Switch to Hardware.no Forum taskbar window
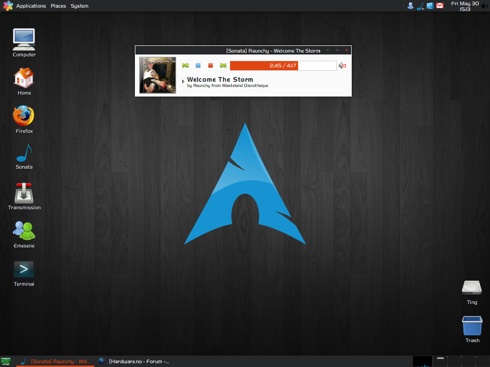 point(134,361)
